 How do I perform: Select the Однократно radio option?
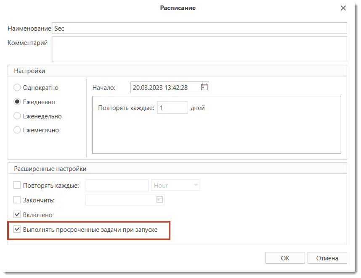[17, 88]
